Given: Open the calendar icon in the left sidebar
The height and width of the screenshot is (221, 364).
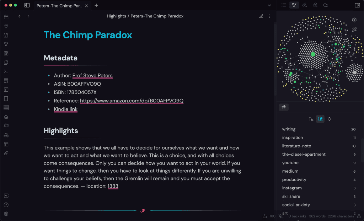Looking at the screenshot, I should pyautogui.click(x=6, y=17).
